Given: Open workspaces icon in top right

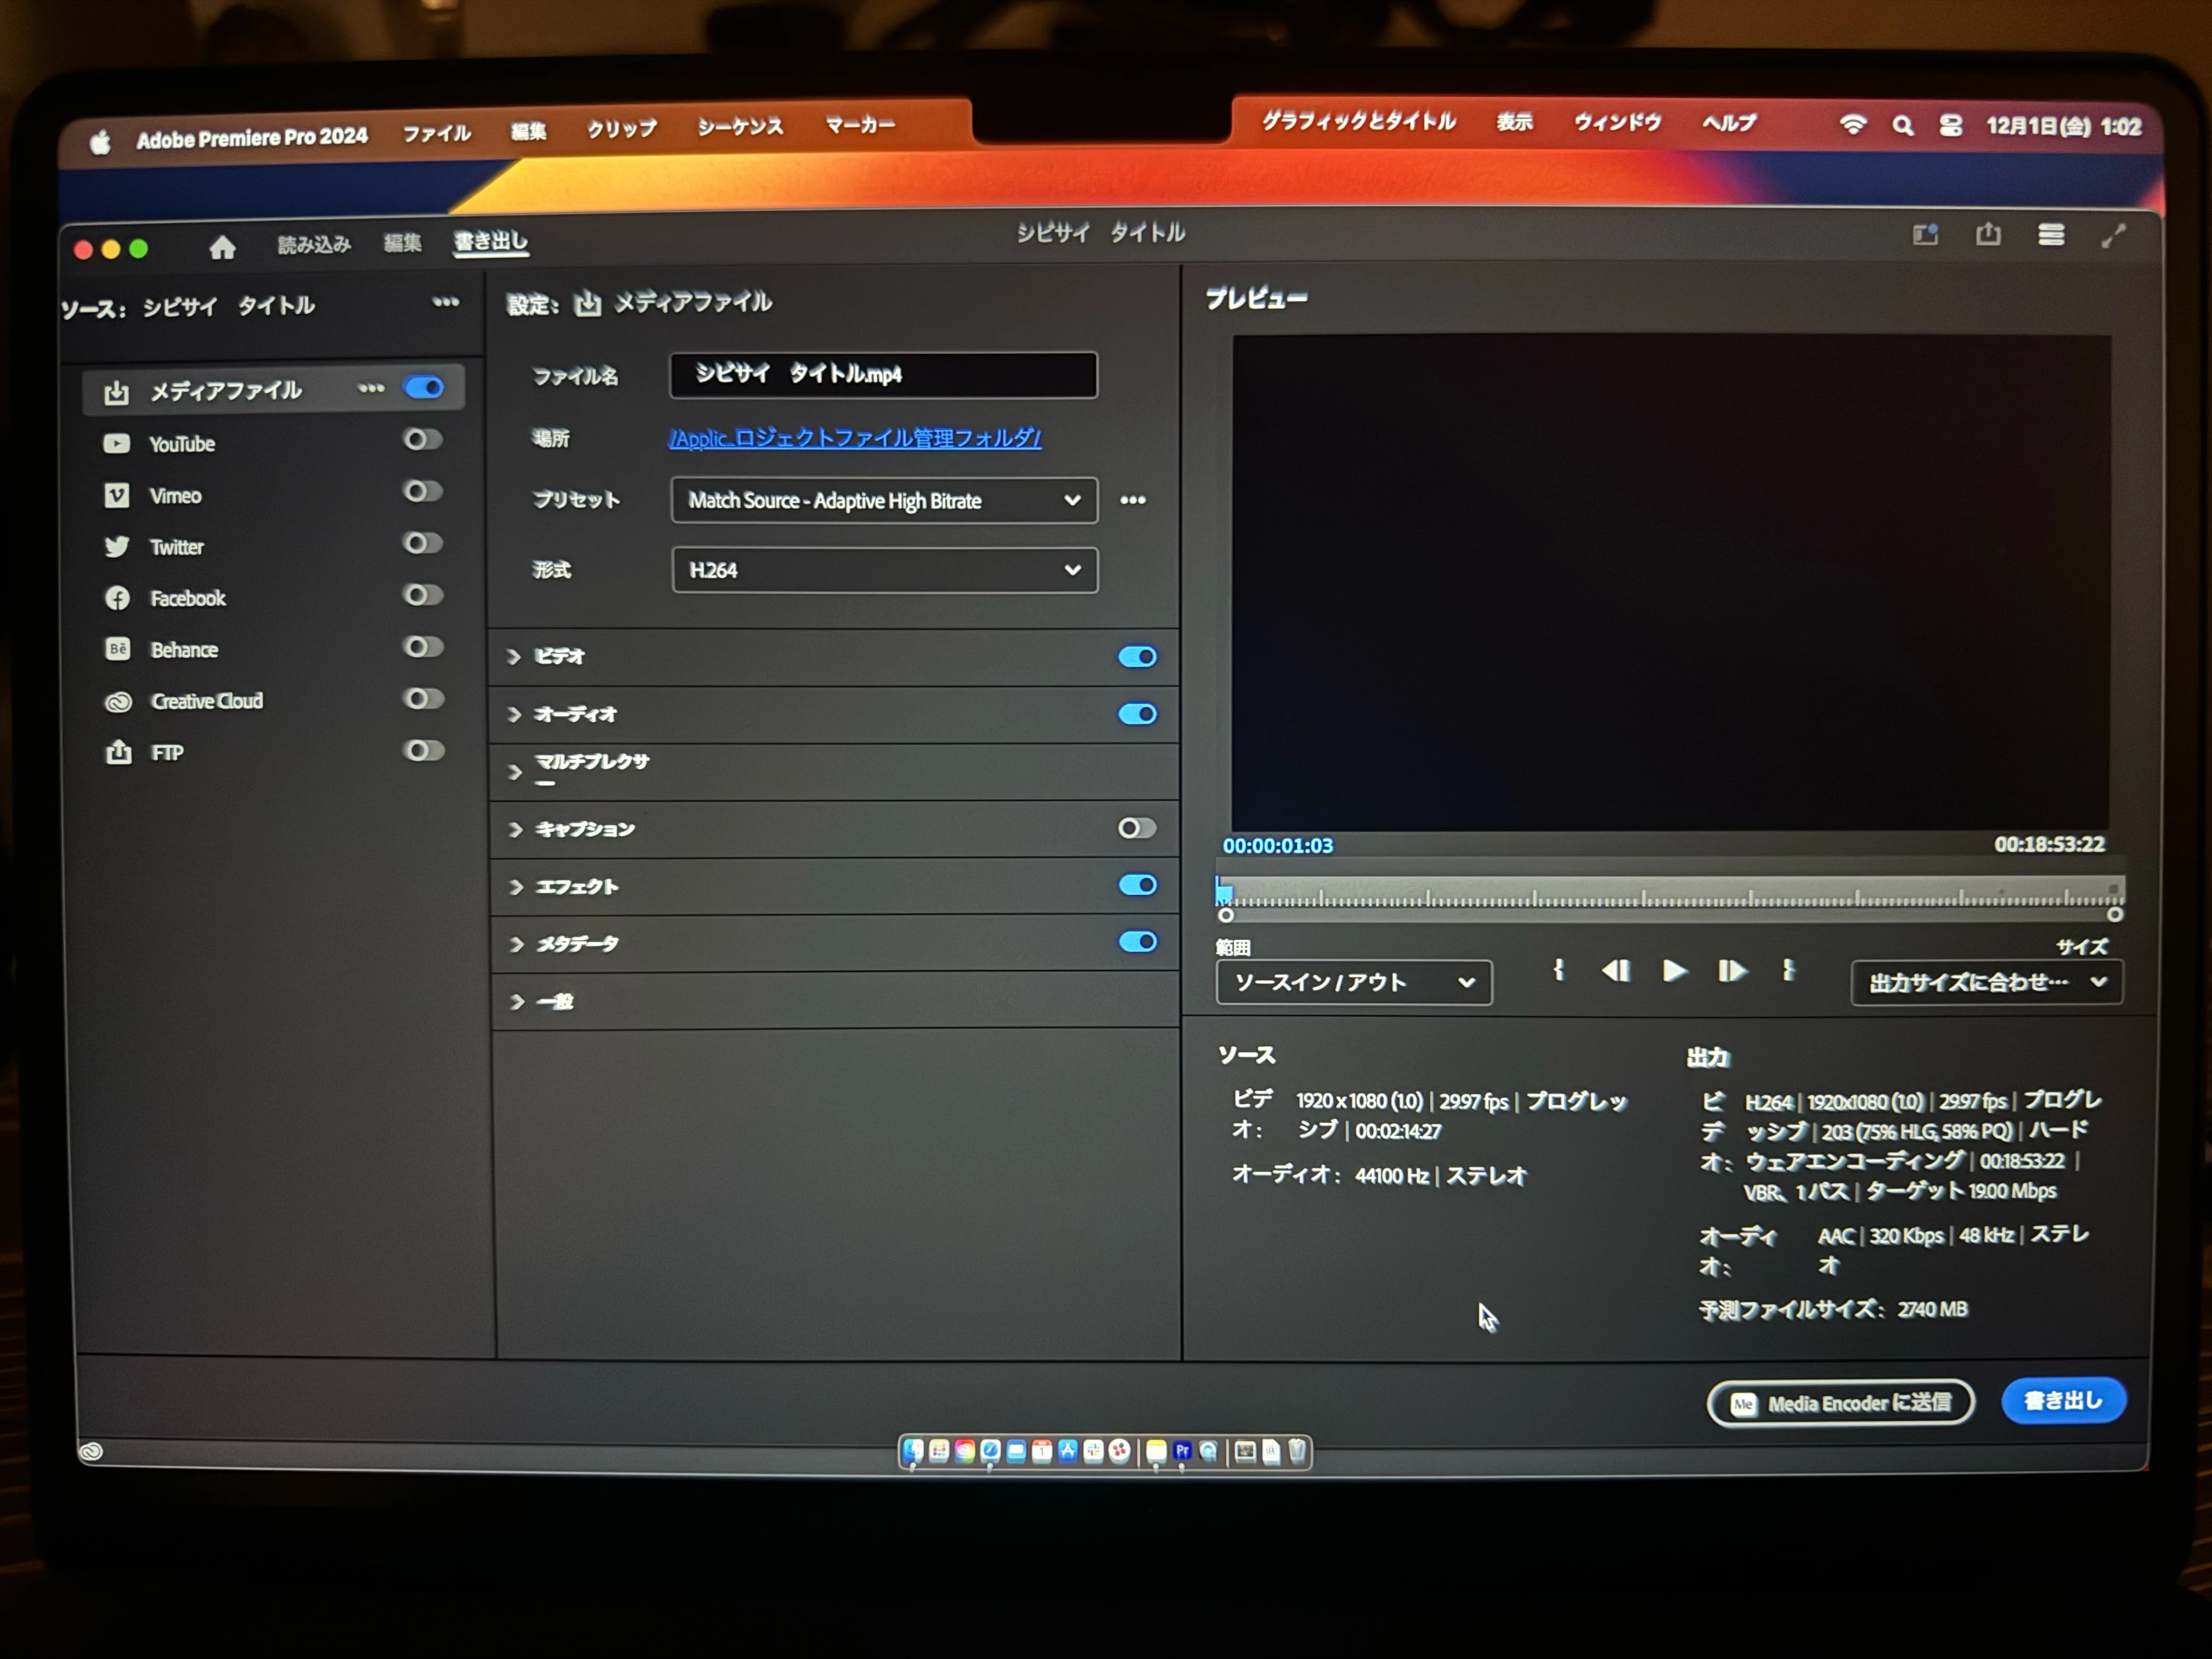Looking at the screenshot, I should pos(2051,235).
